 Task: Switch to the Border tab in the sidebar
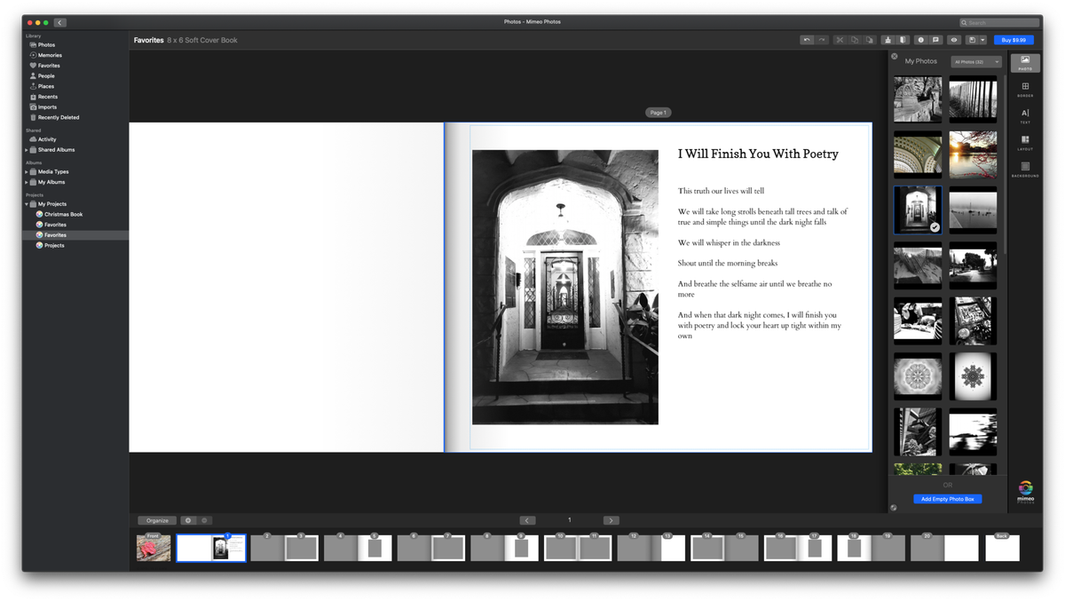pos(1025,85)
